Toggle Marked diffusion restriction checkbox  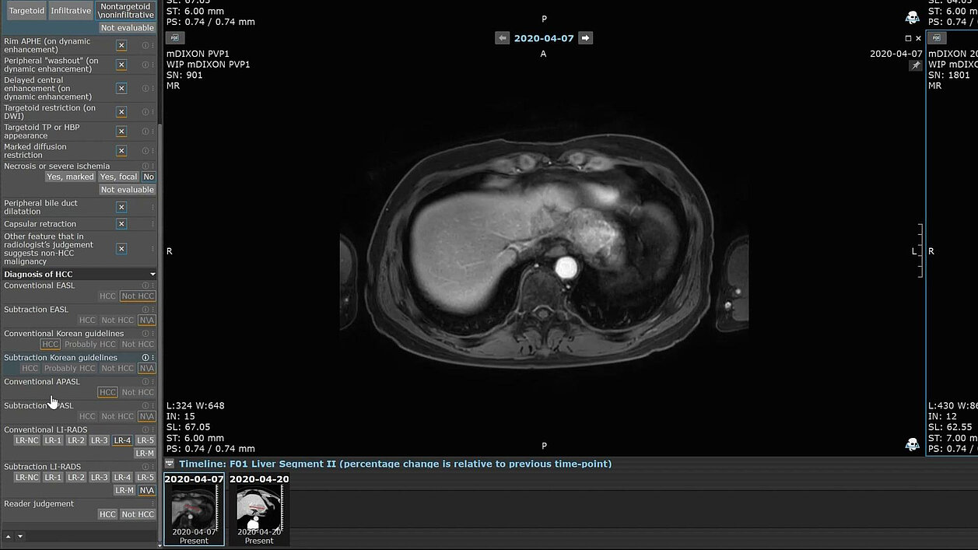pos(121,151)
